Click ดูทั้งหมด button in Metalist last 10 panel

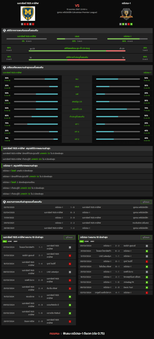pos(69,237)
